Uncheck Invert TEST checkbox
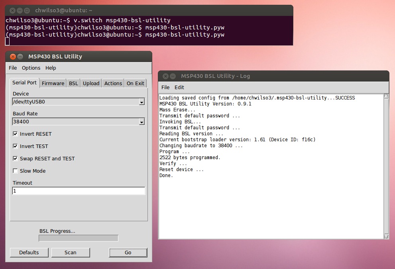395x269 pixels. tap(16, 146)
